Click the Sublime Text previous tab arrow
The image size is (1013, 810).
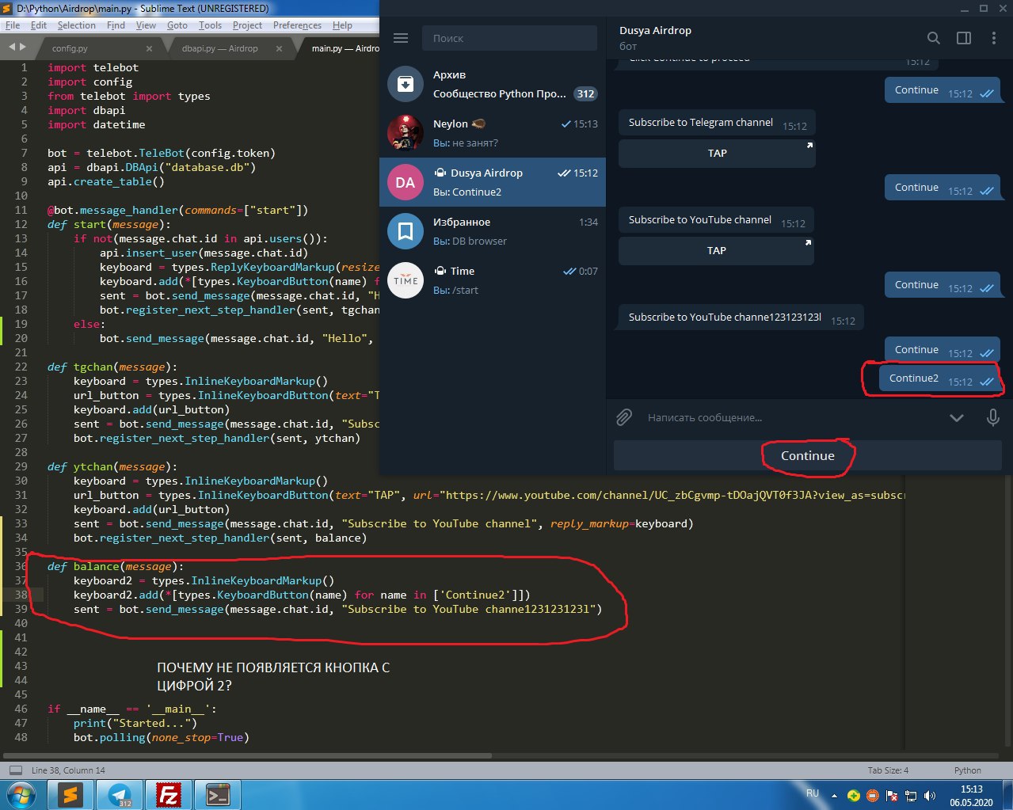pyautogui.click(x=12, y=48)
